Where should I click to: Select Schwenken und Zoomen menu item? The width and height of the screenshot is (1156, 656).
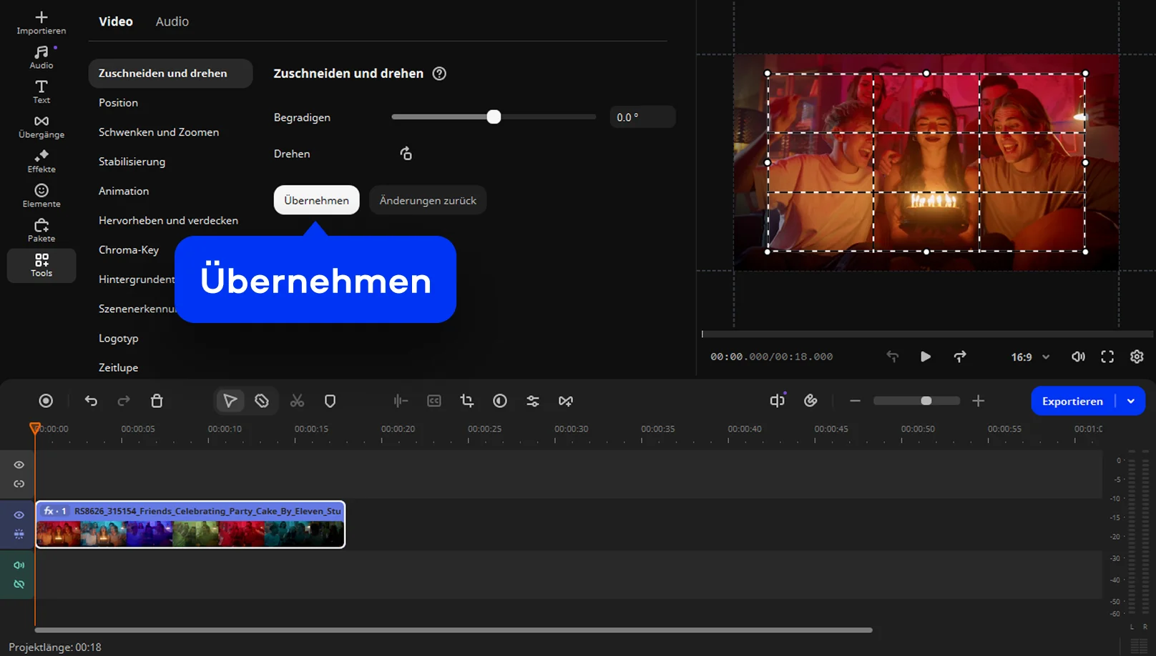point(159,132)
